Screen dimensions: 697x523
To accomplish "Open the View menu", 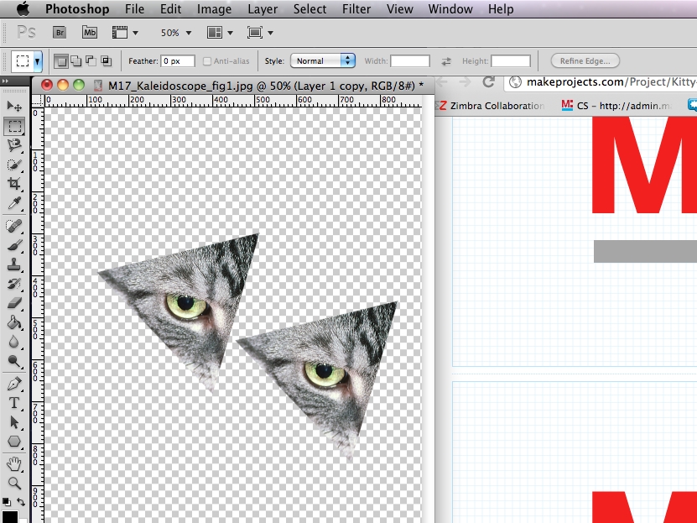I will coord(399,9).
